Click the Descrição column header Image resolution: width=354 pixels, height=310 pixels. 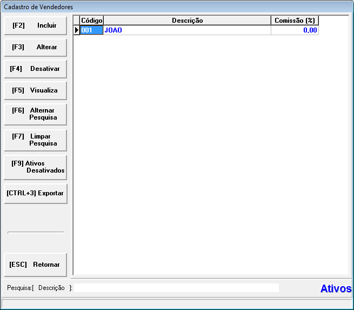187,20
